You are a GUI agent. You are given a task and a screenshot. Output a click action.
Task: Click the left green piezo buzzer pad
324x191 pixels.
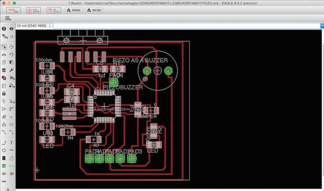point(147,71)
